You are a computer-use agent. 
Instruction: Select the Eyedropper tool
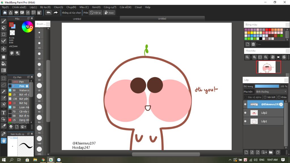pos(3,134)
